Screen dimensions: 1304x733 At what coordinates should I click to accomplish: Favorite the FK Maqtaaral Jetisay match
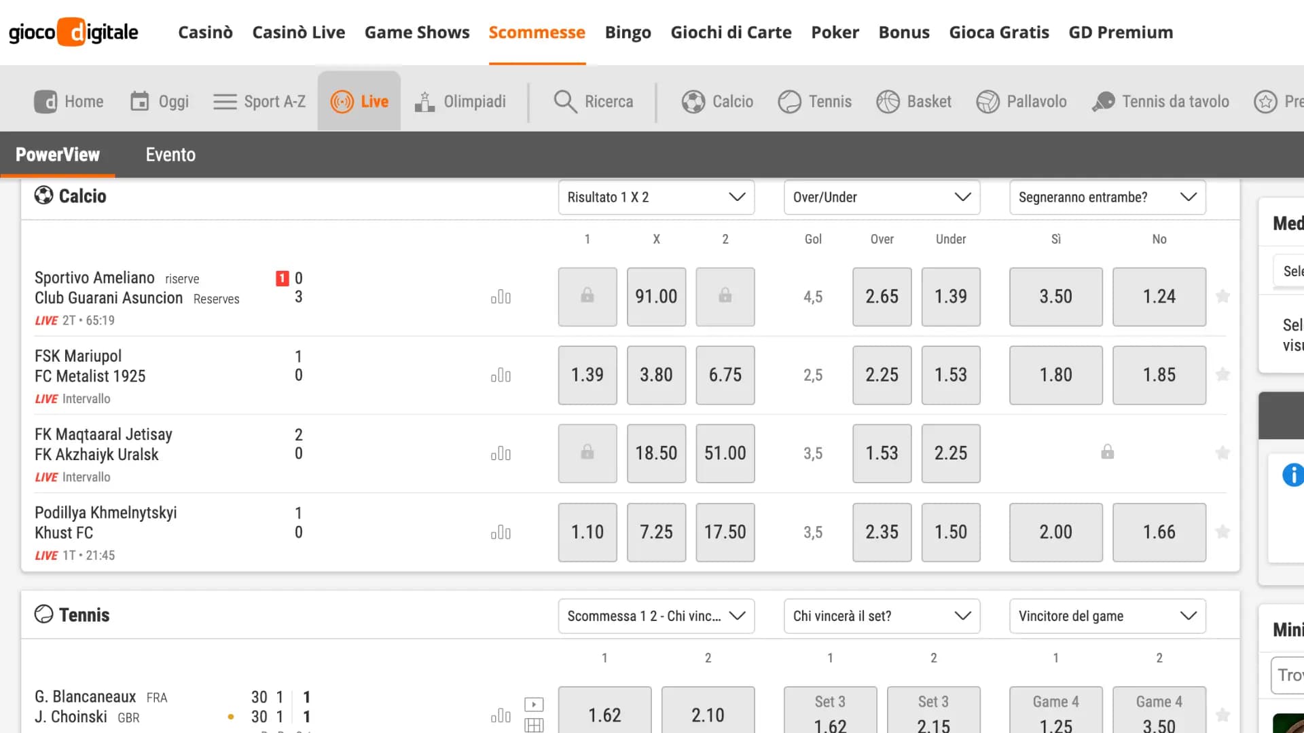coord(1223,453)
